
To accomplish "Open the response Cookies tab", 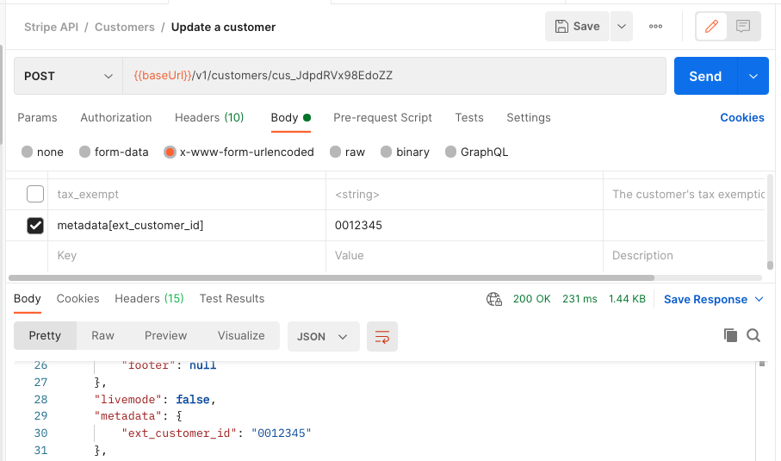I will point(77,298).
